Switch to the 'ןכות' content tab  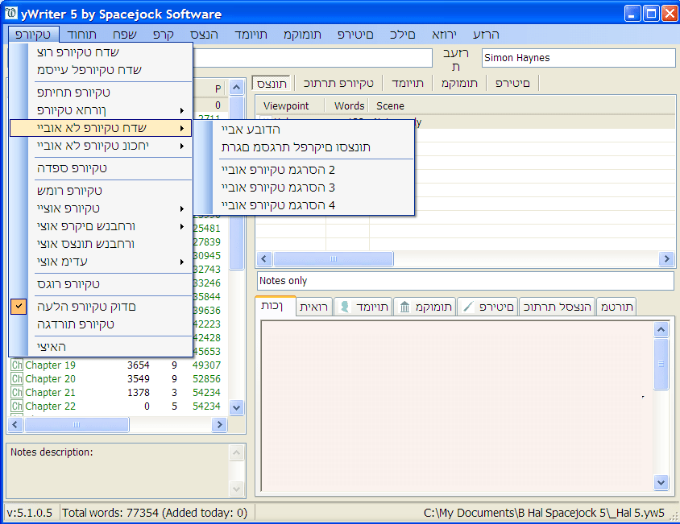(276, 306)
